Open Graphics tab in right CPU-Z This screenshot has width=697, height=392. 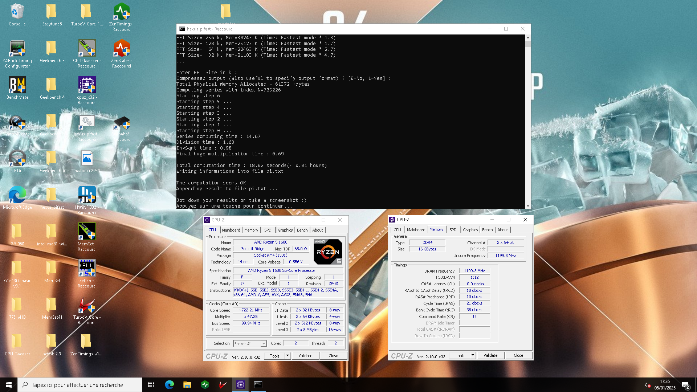[x=470, y=230]
